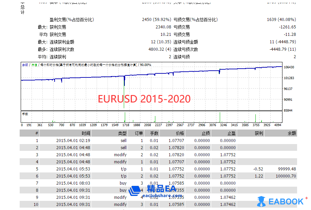Sort table by 类型 column header

[122, 133]
